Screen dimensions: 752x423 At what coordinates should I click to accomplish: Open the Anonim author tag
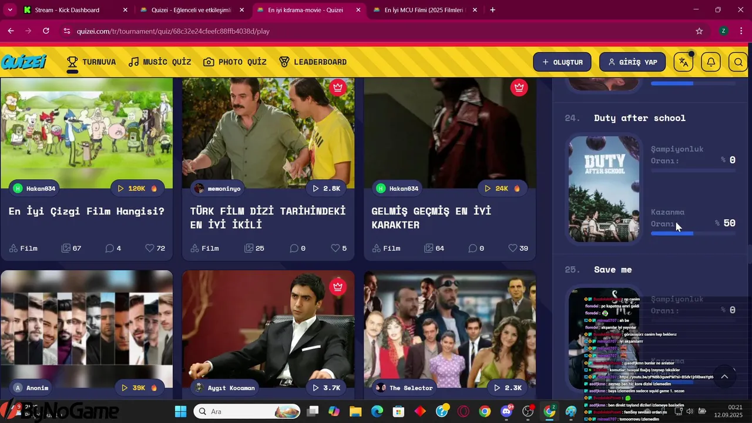pos(31,388)
